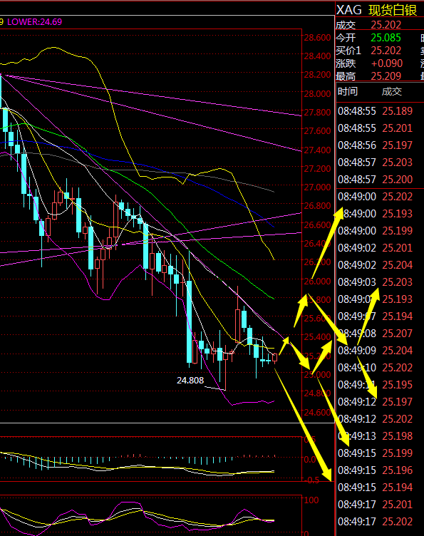Click the 100 label on the KDJ panel
The image size is (424, 536).
(311, 500)
